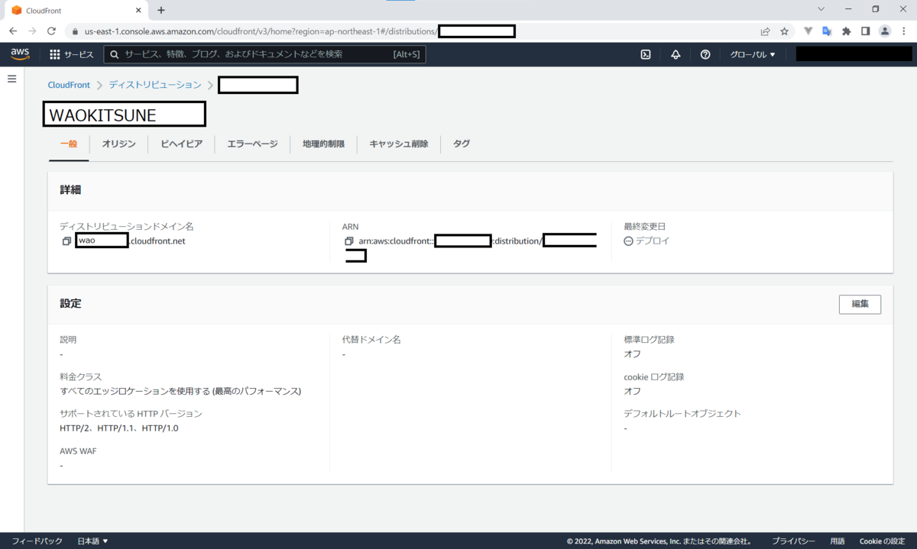The height and width of the screenshot is (549, 917).
Task: Click the AWS services search field
Action: (x=264, y=54)
